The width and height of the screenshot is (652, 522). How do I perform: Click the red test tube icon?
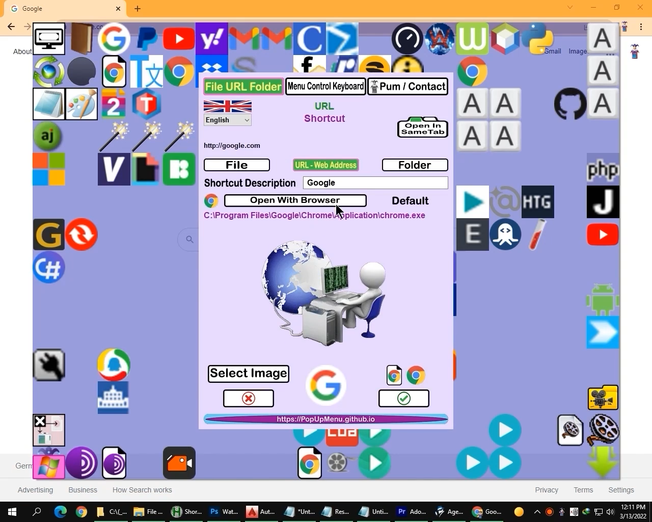(538, 234)
